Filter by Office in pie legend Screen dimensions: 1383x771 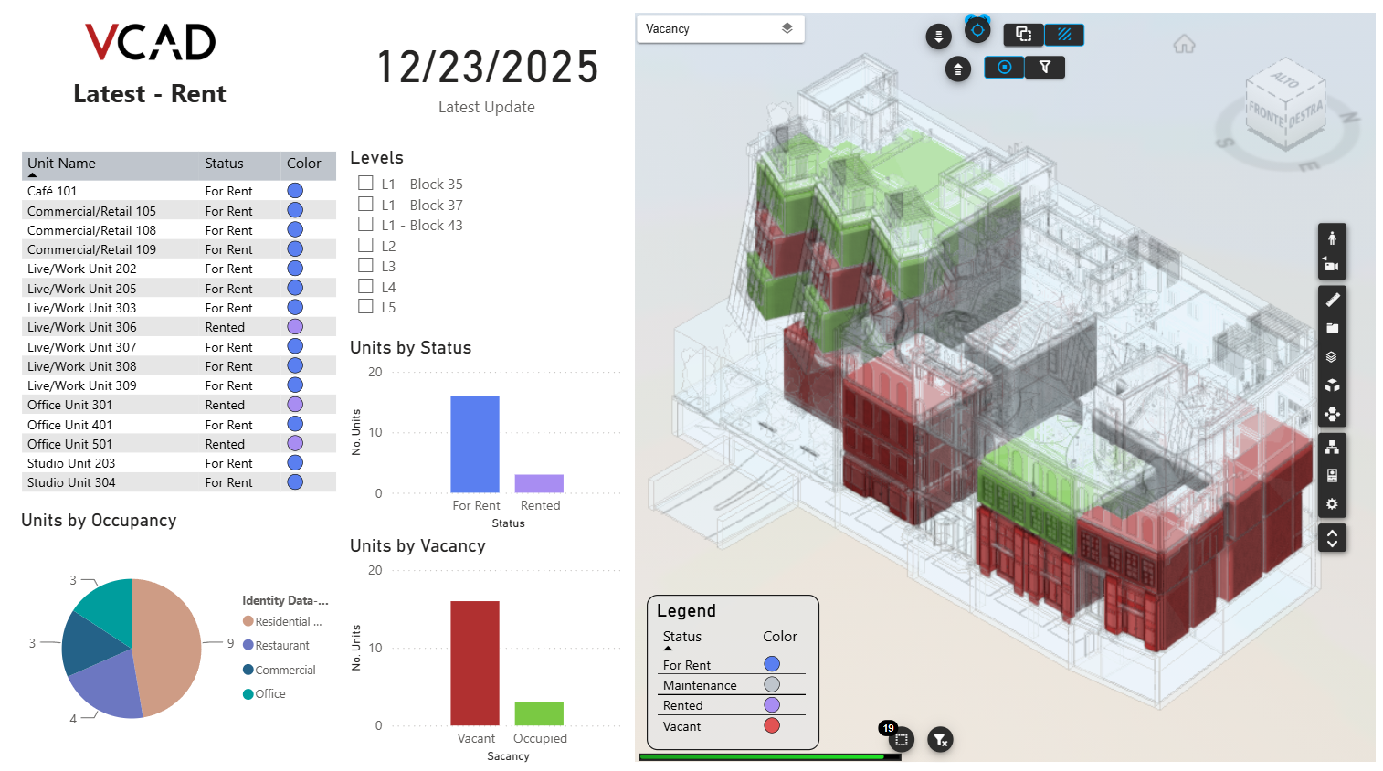click(x=264, y=693)
